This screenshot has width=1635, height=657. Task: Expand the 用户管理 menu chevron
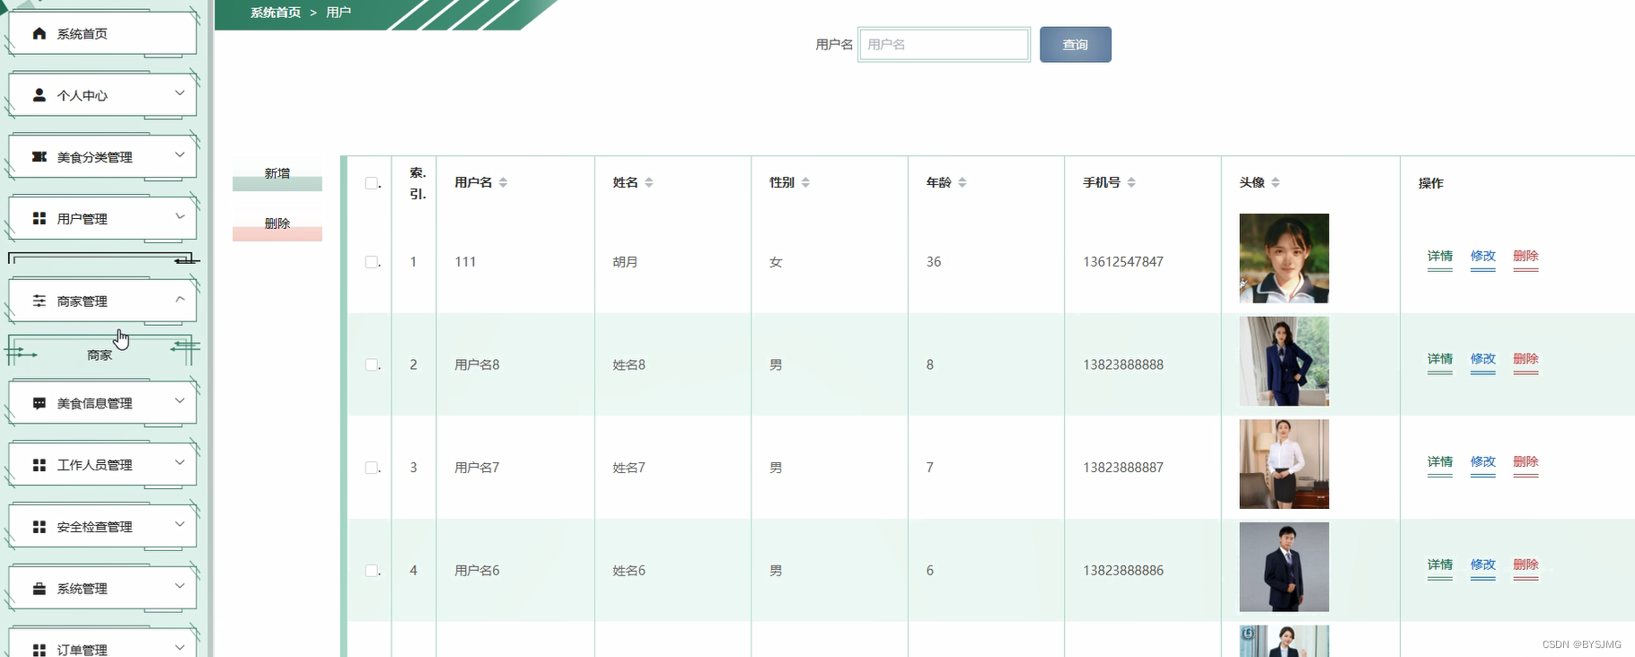coord(180,216)
